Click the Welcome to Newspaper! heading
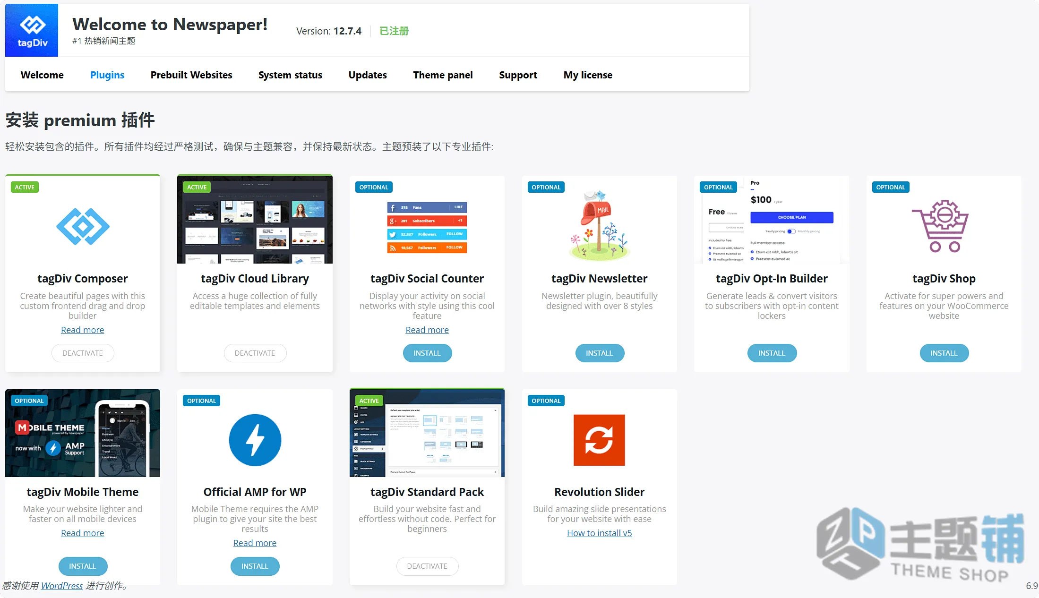The image size is (1039, 598). [170, 24]
